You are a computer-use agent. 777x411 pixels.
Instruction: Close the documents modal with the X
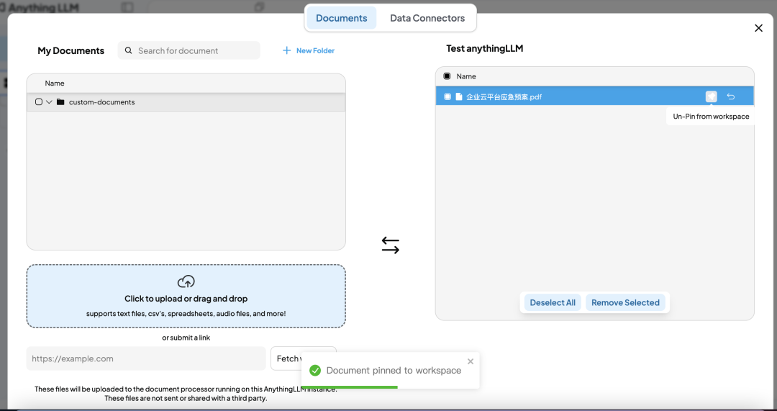(x=759, y=28)
